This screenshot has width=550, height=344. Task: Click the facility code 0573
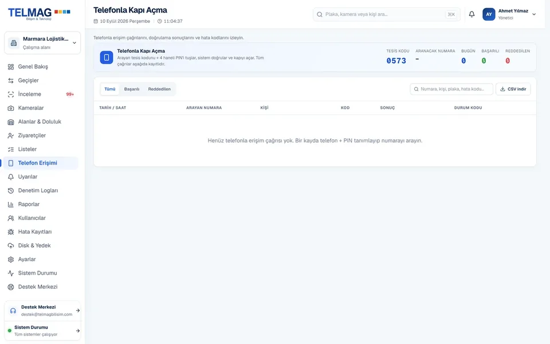(396, 61)
